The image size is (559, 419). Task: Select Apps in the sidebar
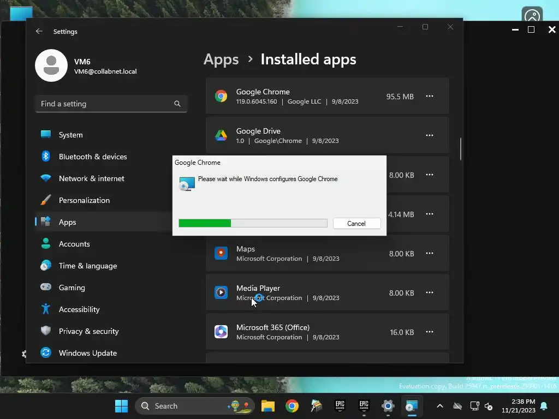(103, 222)
